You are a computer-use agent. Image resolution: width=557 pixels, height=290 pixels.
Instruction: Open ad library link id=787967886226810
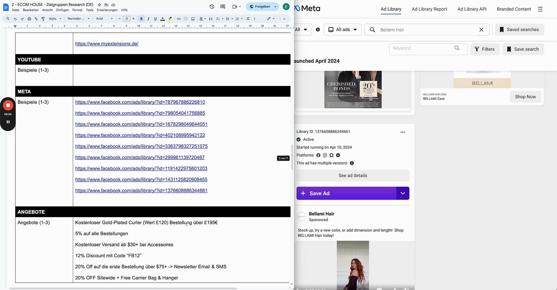[140, 102]
